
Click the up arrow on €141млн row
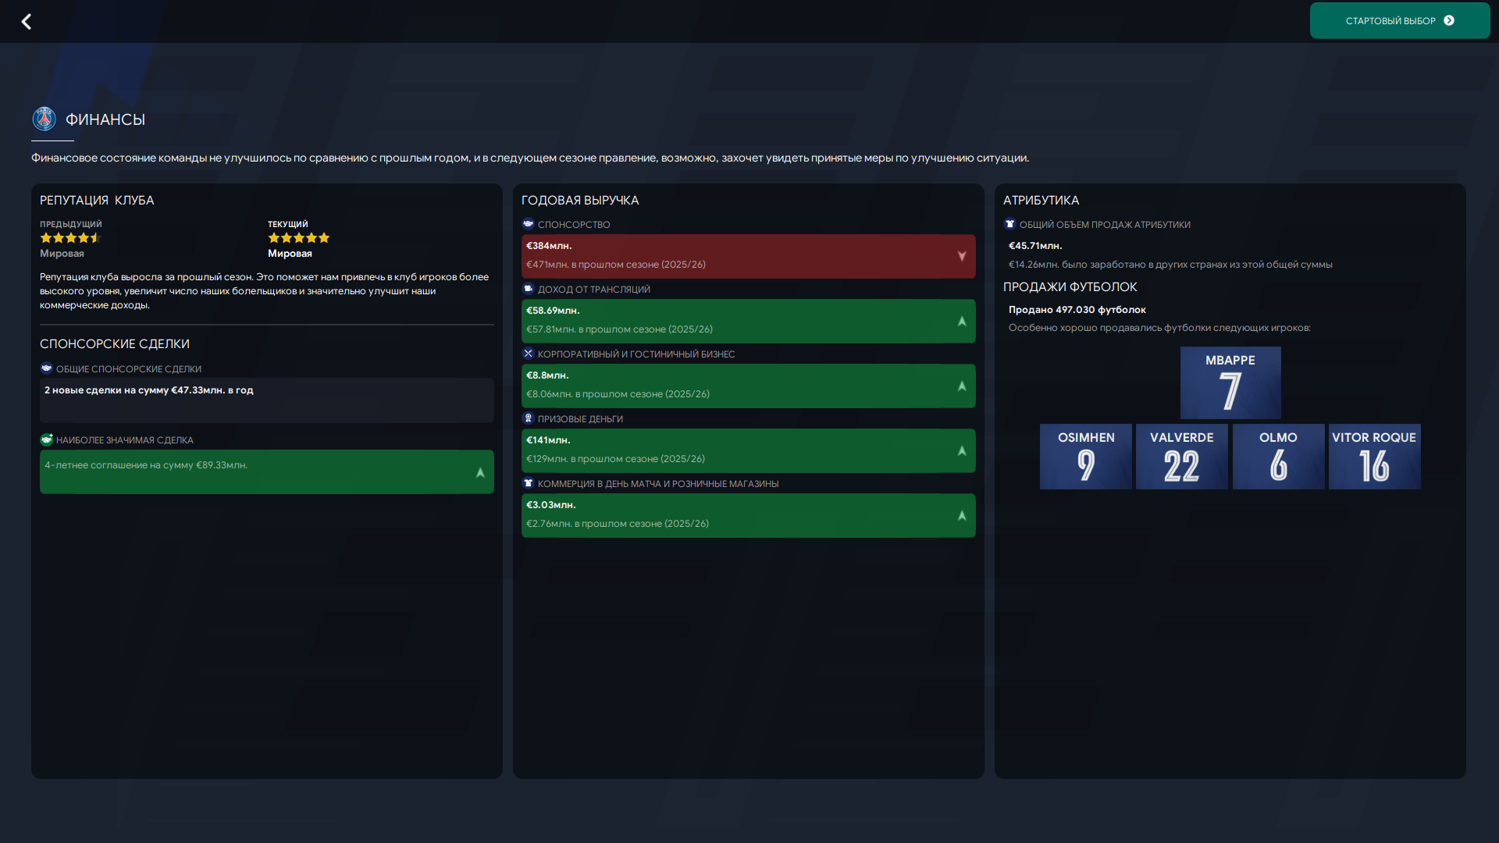tap(962, 450)
